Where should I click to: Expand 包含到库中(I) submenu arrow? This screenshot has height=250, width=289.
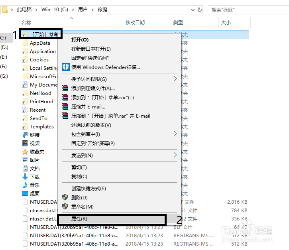click(x=175, y=134)
